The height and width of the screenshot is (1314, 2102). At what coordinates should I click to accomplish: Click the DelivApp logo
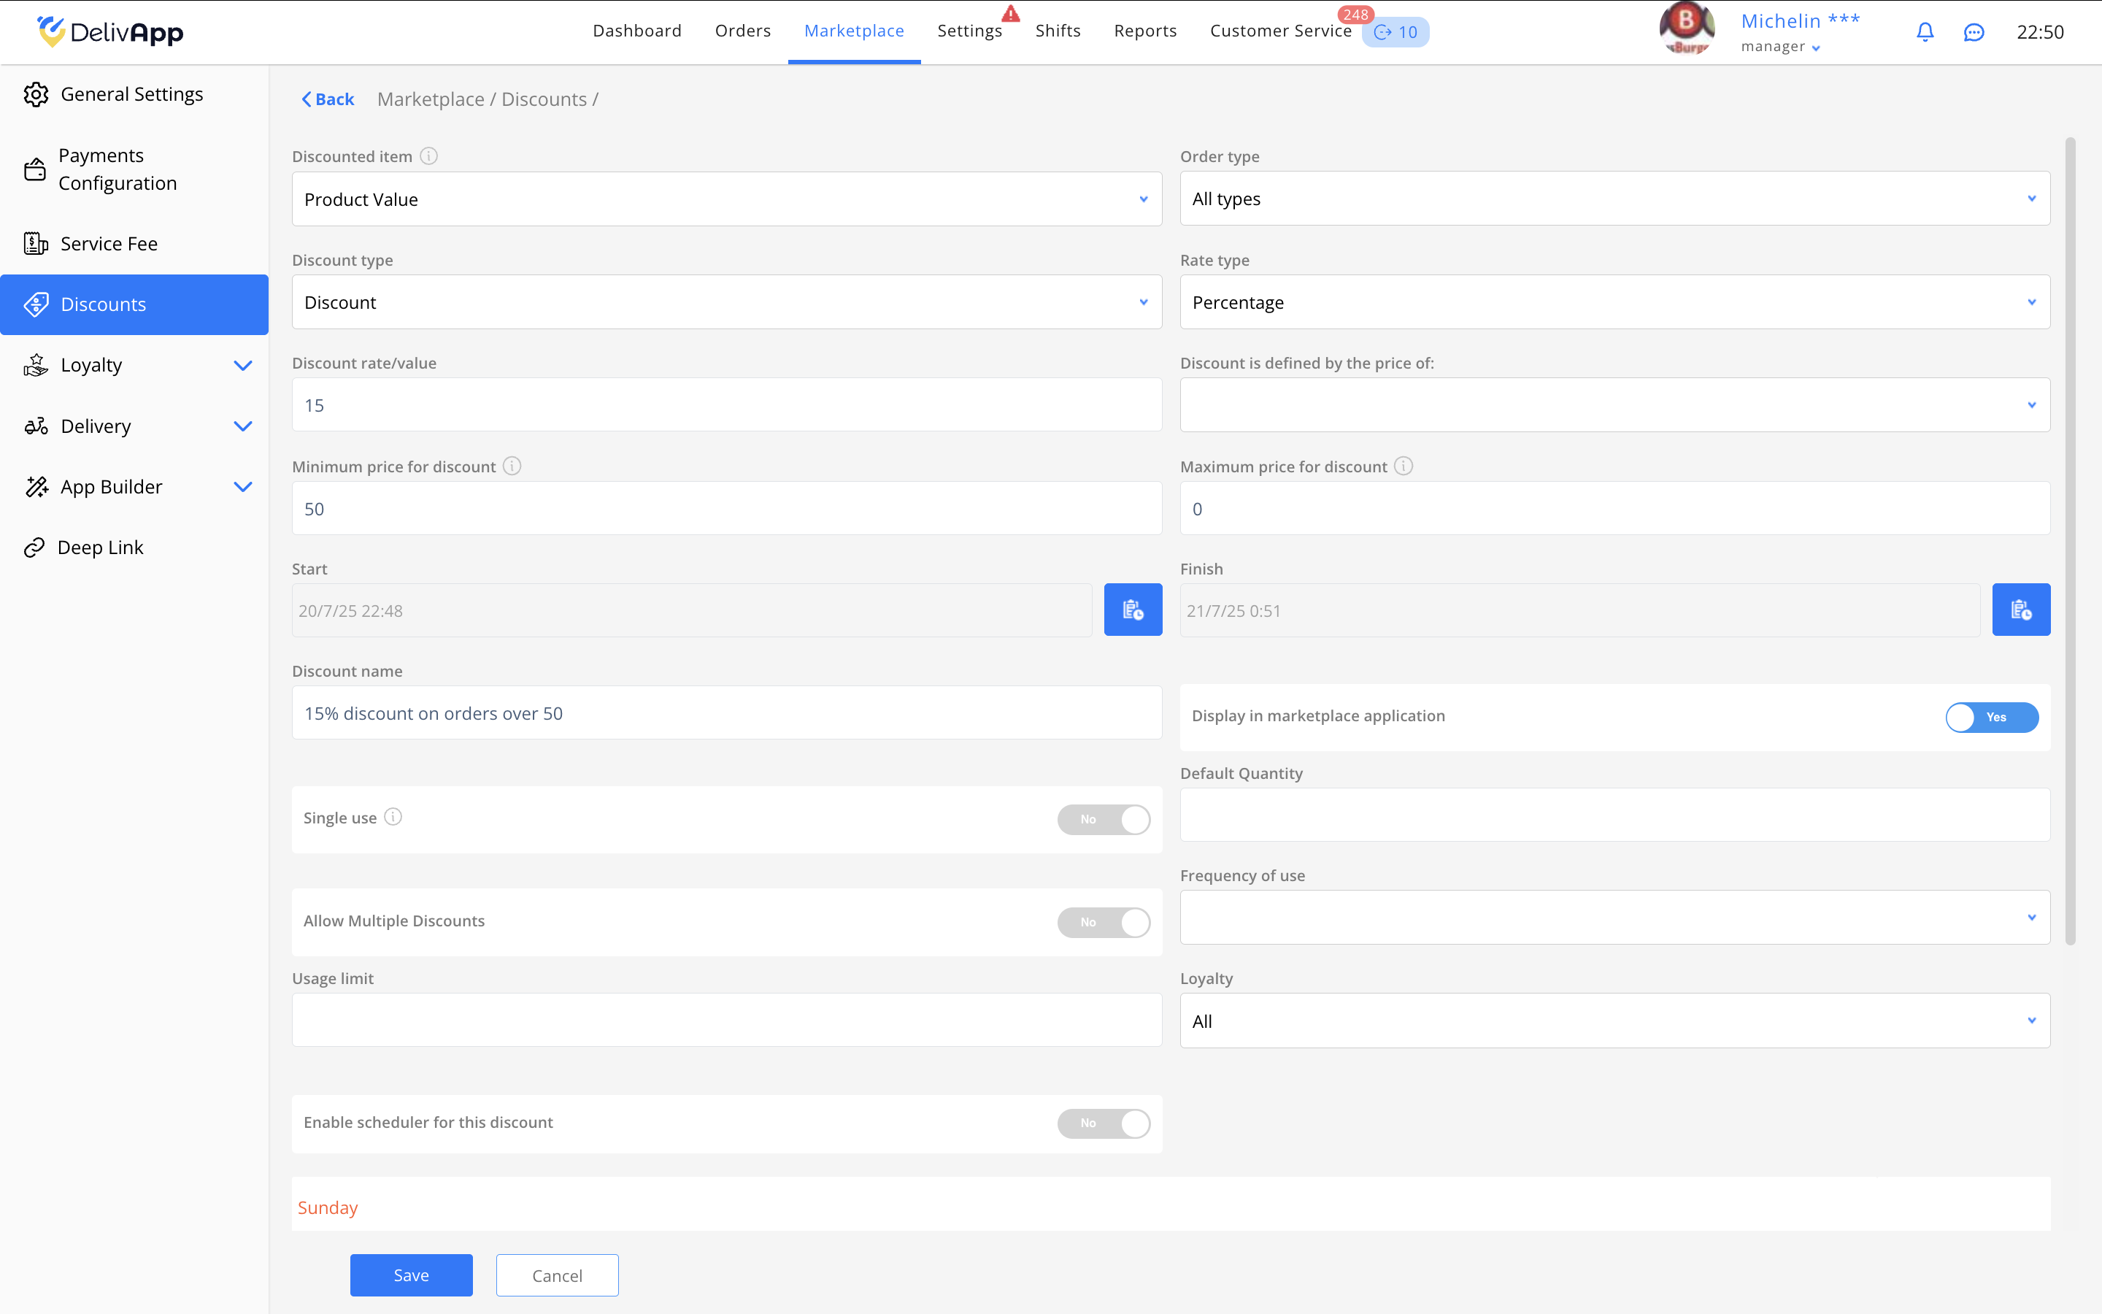(x=110, y=32)
